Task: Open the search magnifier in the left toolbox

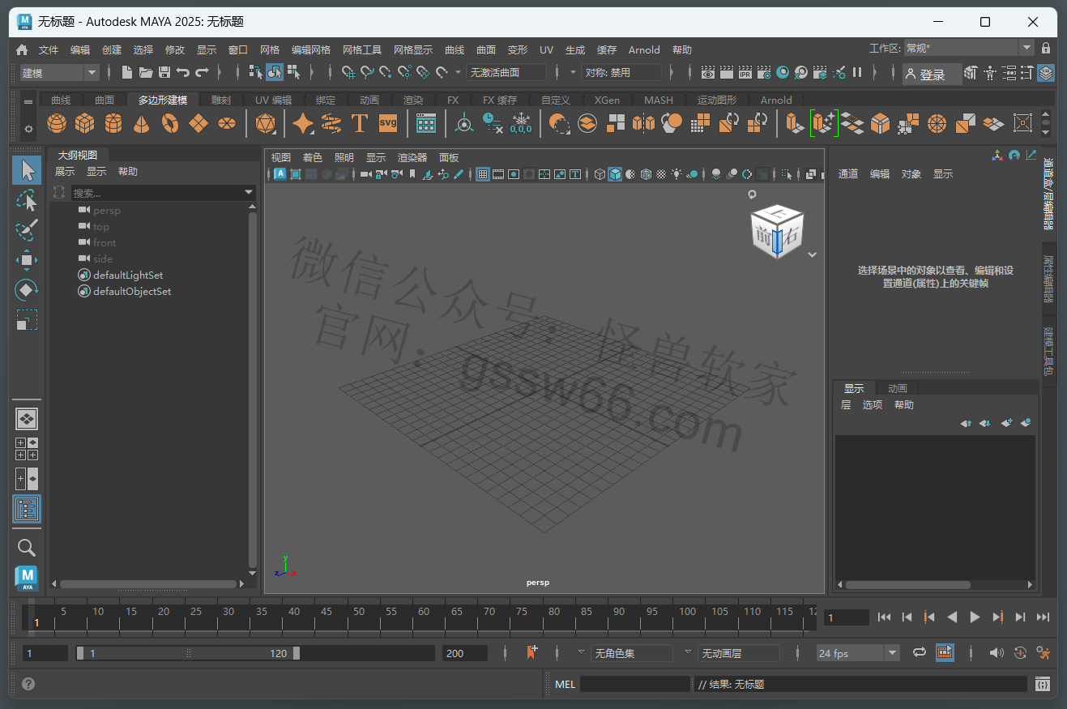Action: 27,548
